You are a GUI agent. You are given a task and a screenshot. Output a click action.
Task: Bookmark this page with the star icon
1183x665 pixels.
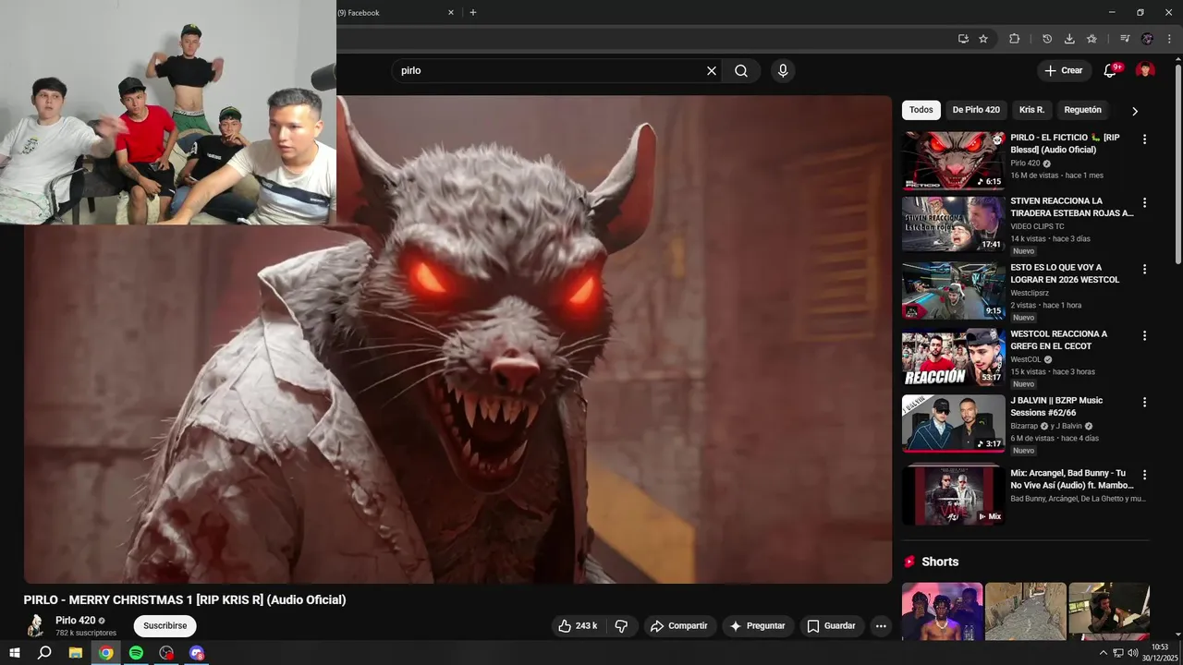983,39
